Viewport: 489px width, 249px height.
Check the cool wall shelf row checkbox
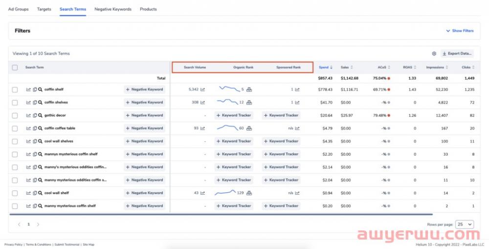15,193
